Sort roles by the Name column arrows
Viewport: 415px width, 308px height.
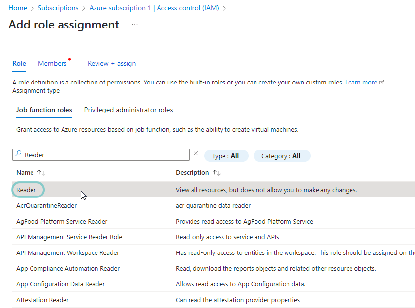pos(41,173)
